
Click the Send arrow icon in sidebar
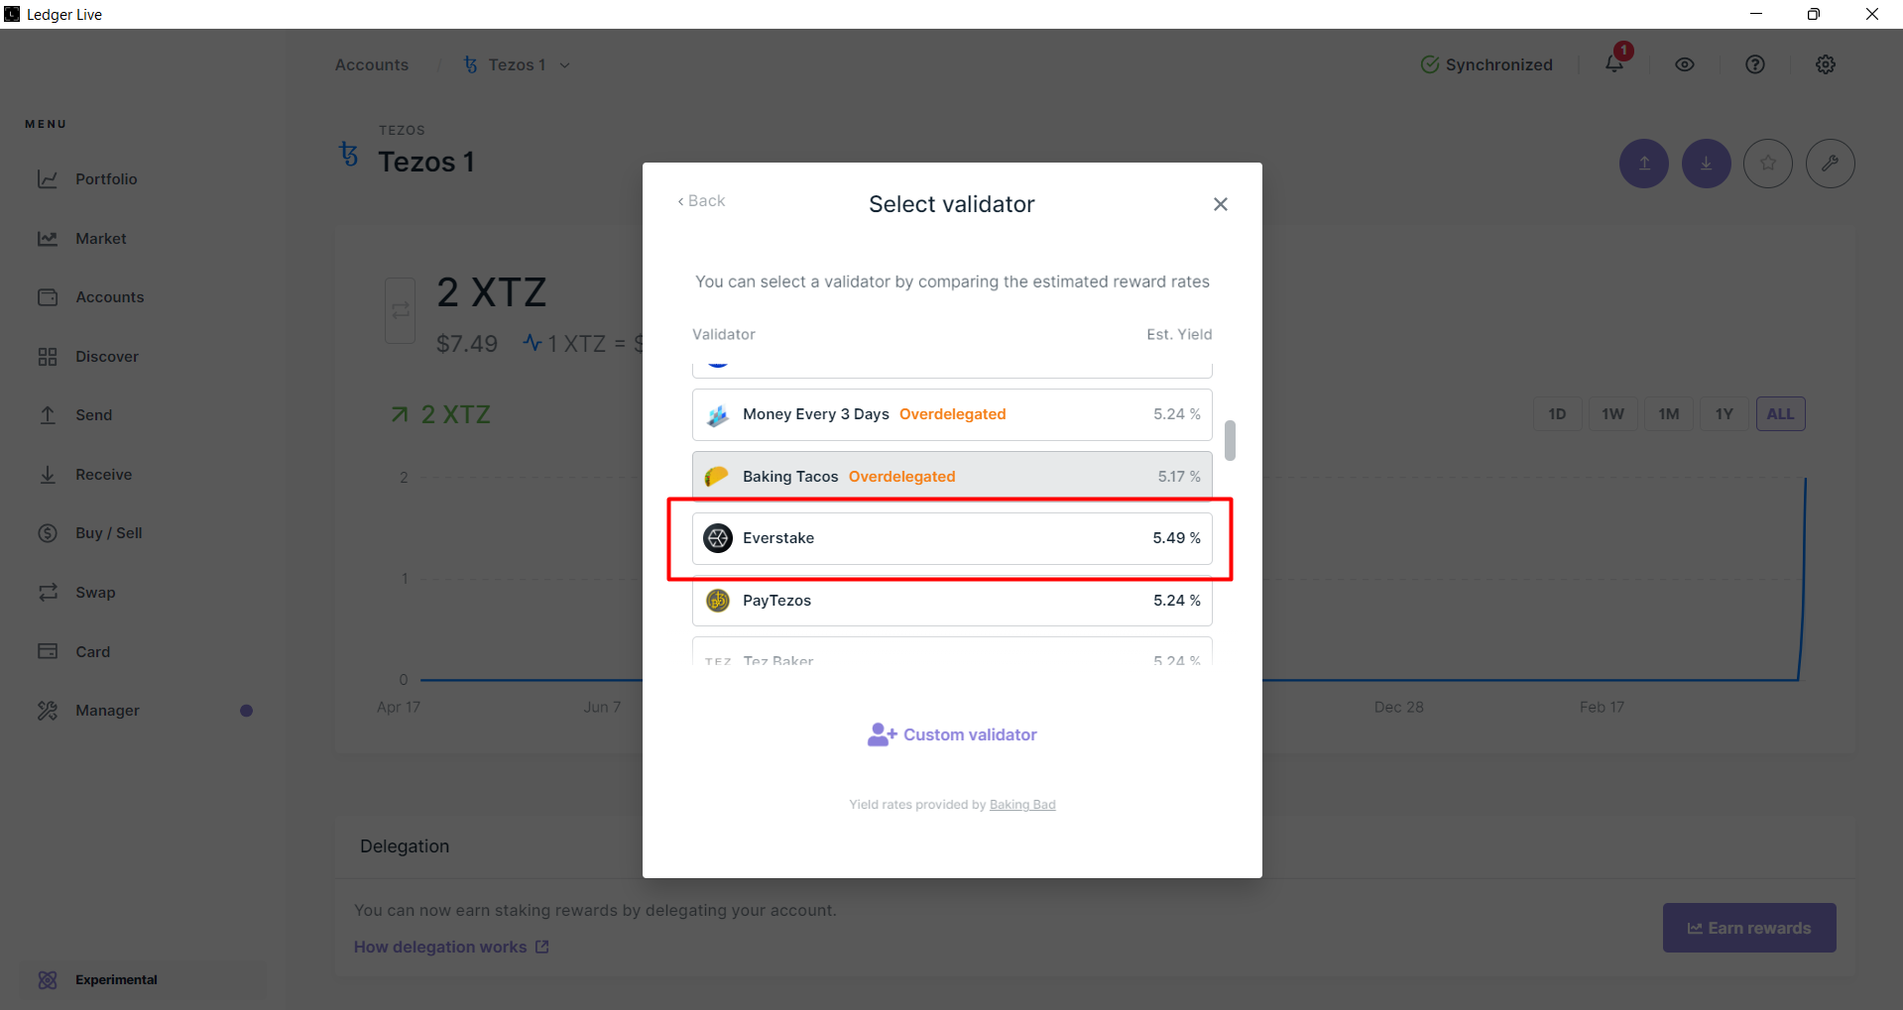coord(48,415)
